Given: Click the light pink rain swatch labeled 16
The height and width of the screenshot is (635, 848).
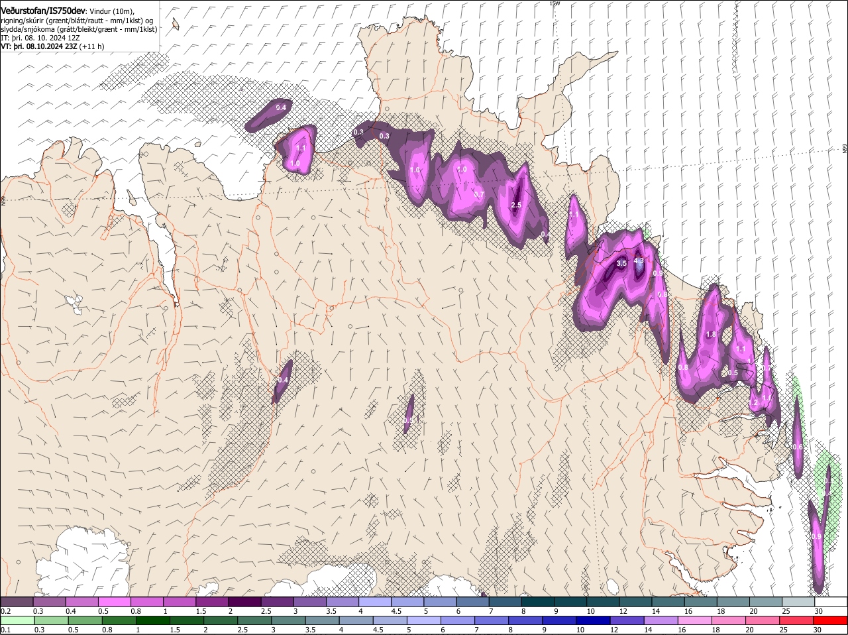Looking at the screenshot, I should tap(694, 620).
